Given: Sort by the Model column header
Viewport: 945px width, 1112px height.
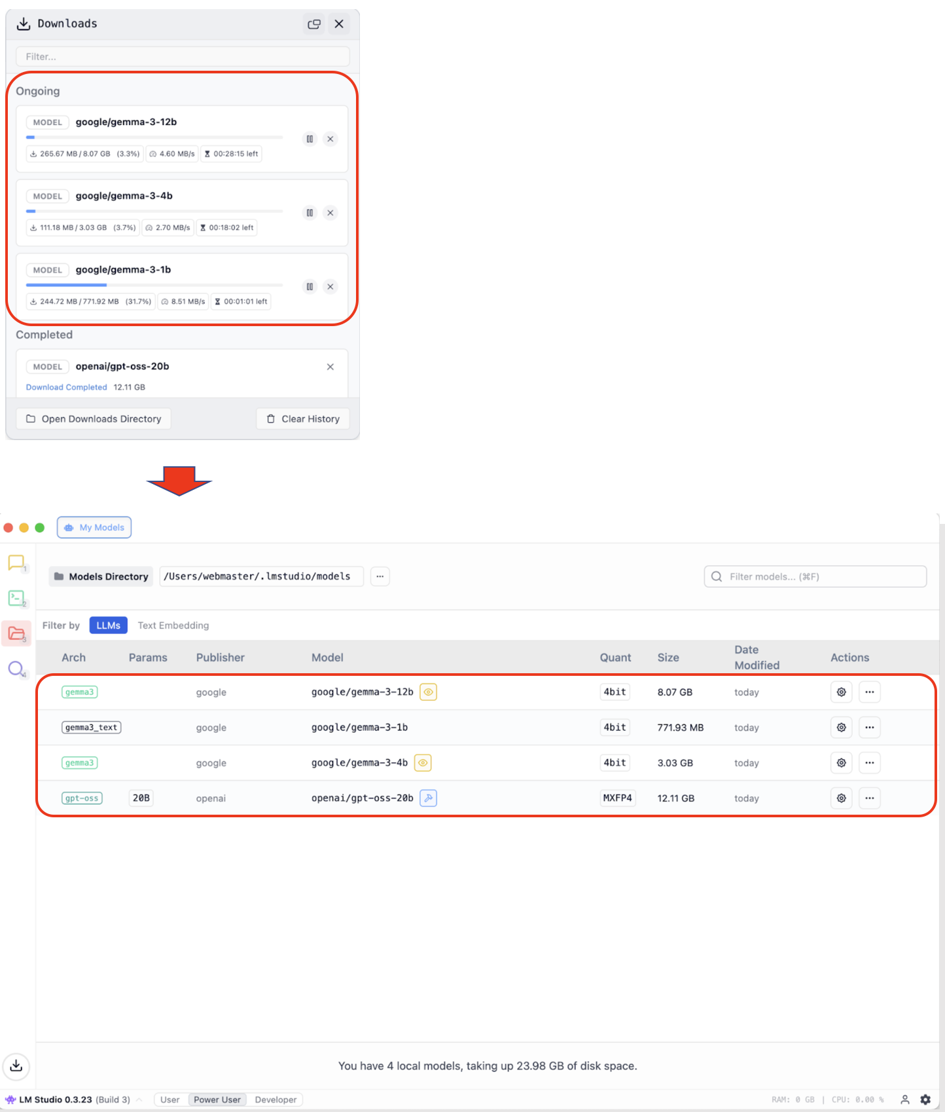Looking at the screenshot, I should (x=327, y=658).
